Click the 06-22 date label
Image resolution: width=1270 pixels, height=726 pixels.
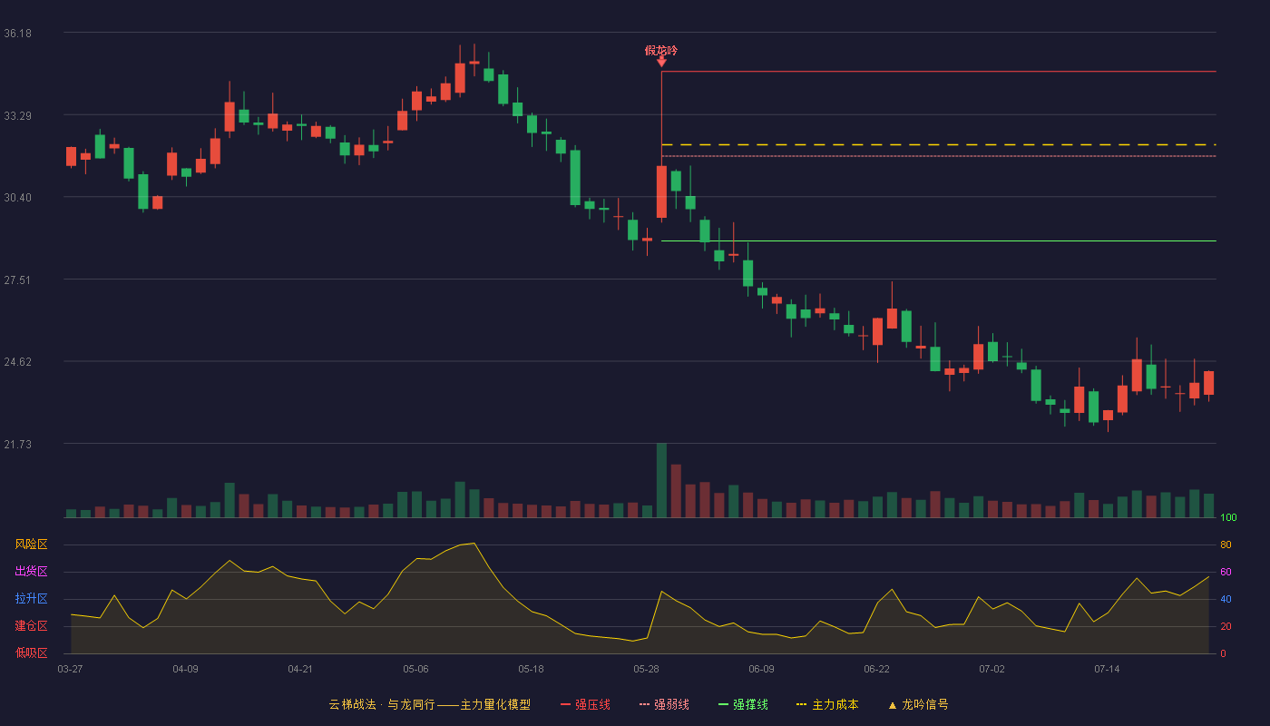click(876, 669)
